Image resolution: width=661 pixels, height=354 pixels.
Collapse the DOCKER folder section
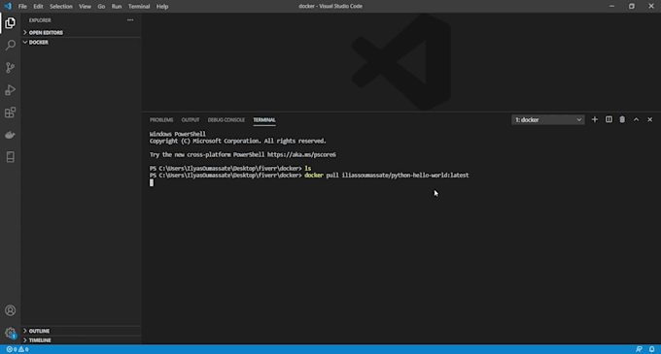click(x=81, y=42)
